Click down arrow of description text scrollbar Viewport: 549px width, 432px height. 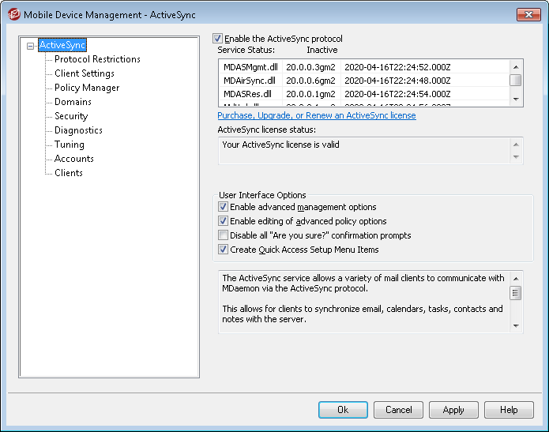coord(516,326)
